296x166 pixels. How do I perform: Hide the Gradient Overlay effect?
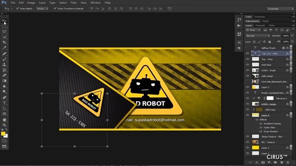(x=261, y=124)
